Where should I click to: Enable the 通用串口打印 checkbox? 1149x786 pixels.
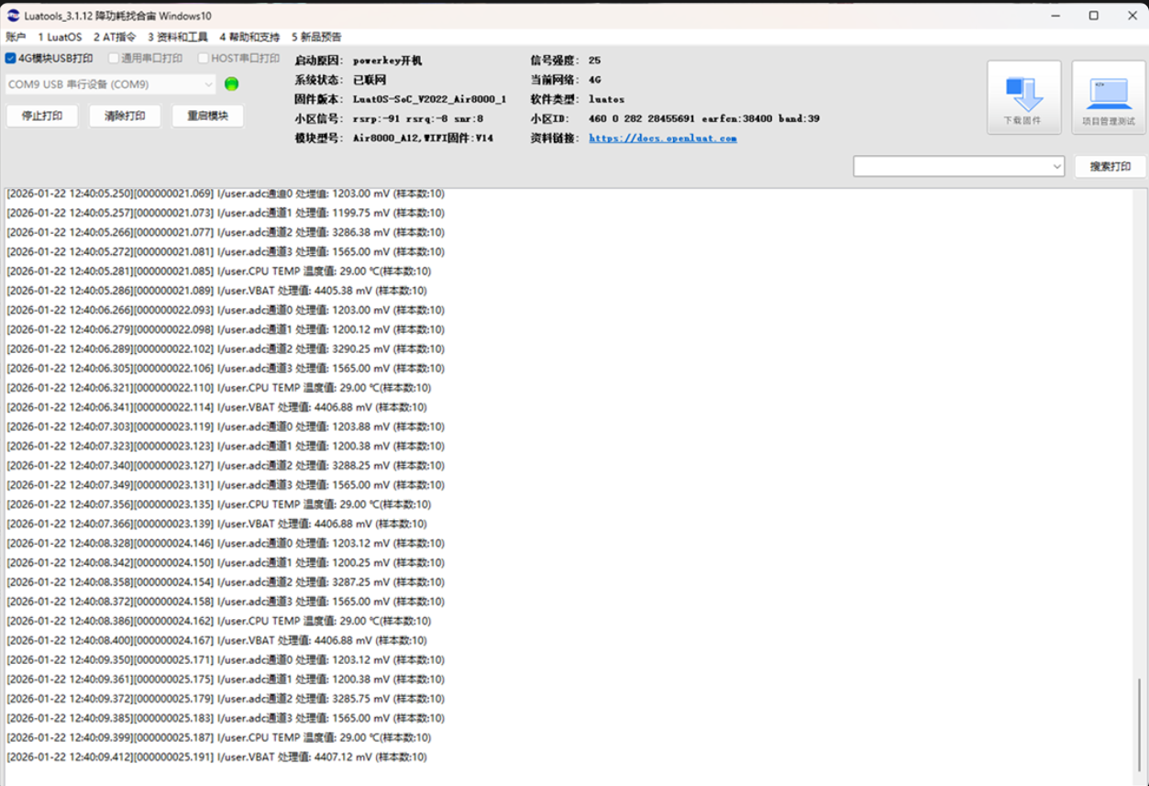[114, 59]
